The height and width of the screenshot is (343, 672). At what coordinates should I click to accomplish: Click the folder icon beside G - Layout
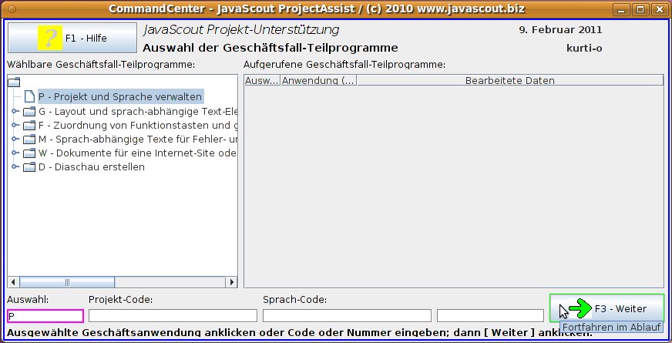[x=29, y=112]
